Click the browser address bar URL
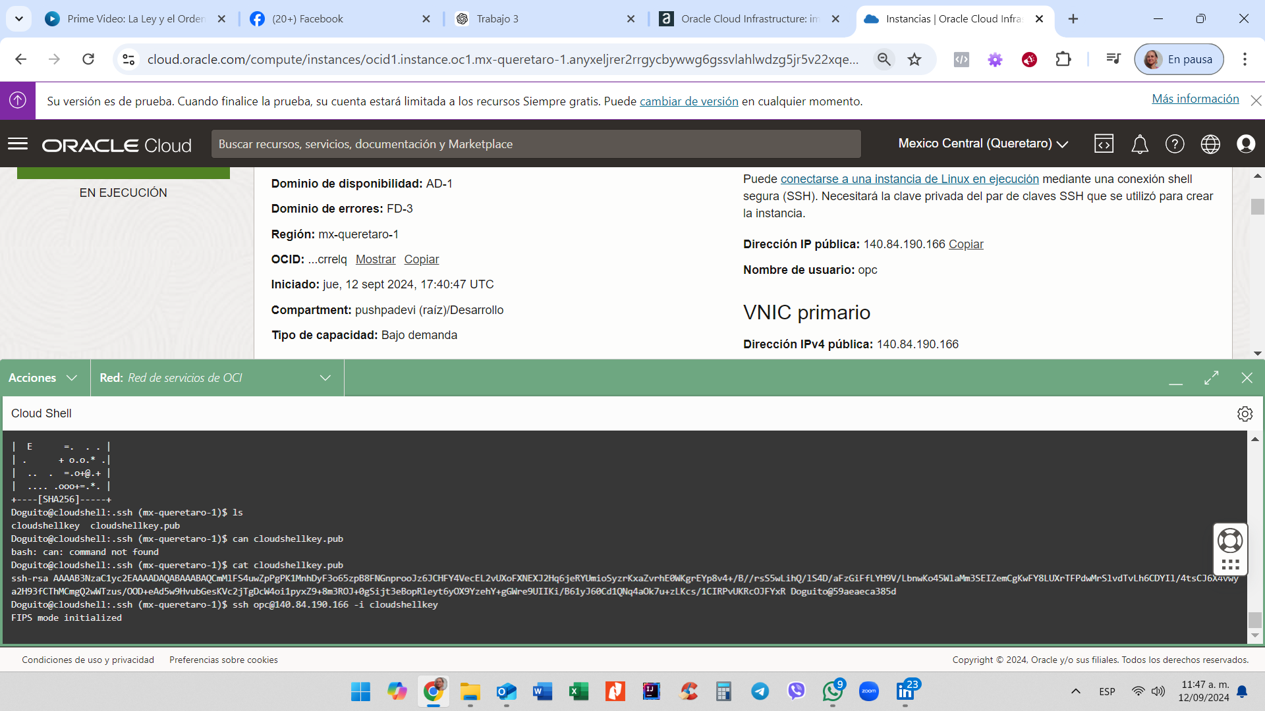 (503, 59)
